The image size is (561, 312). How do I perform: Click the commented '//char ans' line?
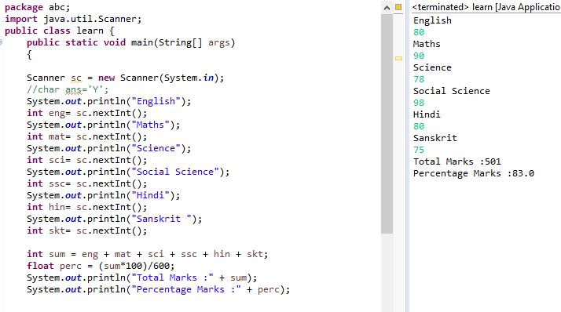click(68, 89)
